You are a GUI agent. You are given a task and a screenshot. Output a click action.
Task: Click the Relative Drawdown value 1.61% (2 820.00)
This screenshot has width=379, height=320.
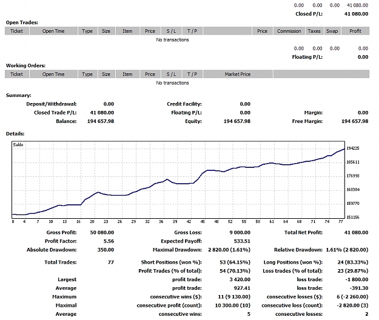[x=347, y=250]
